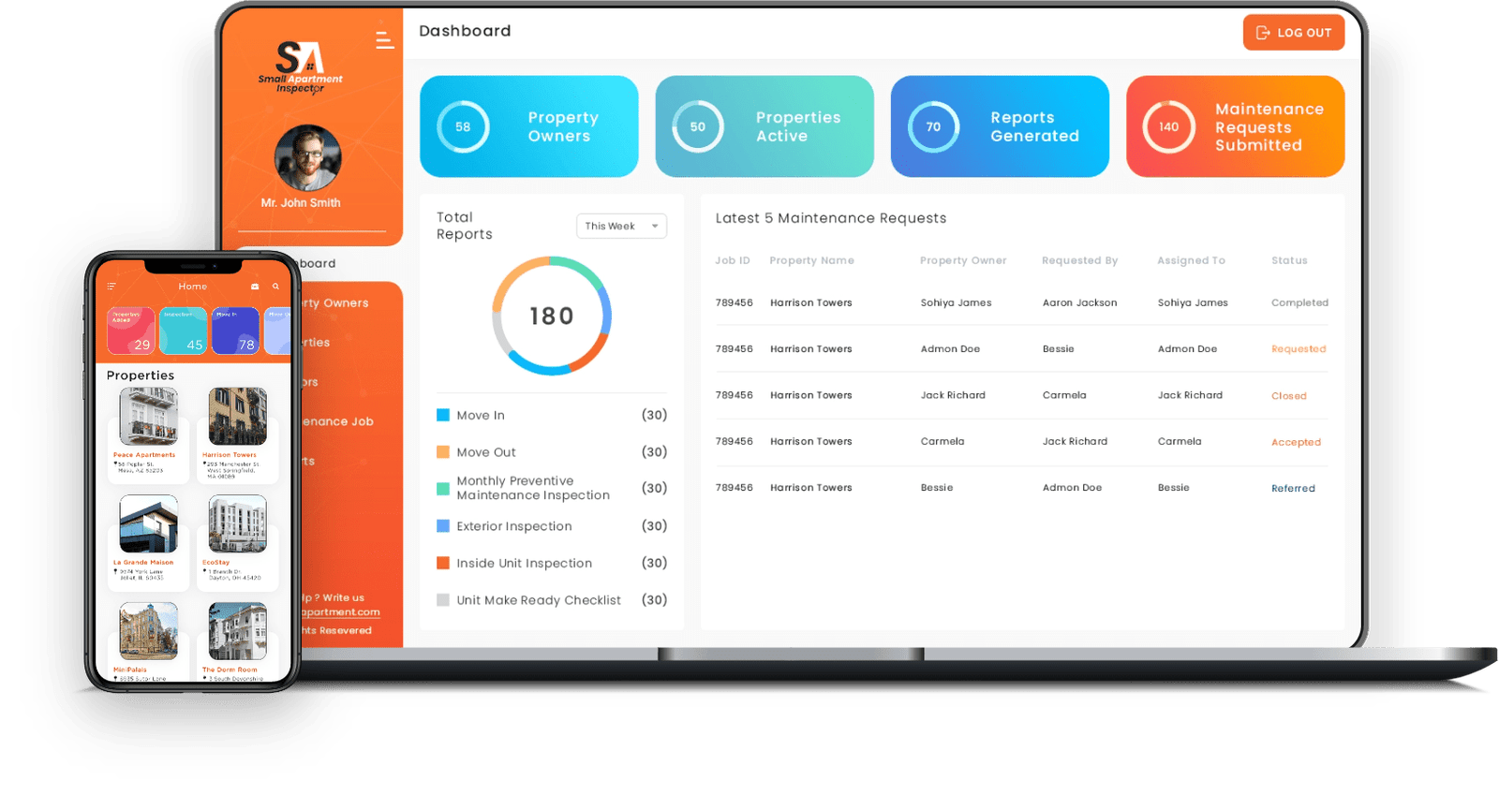
Task: Tap the search icon in phone header
Action: point(275,287)
